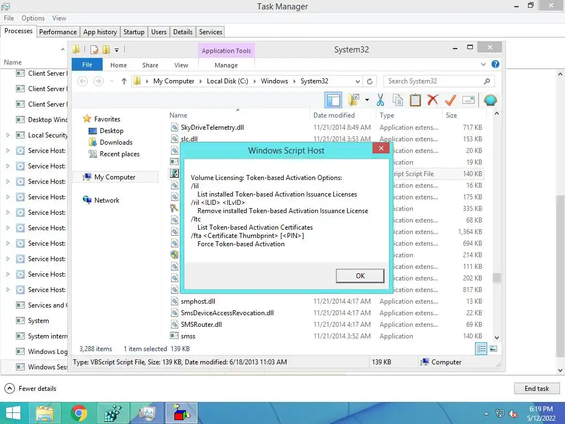Viewport: 565px width, 424px height.
Task: Click the Copy icon in Explorer toolbar
Action: [397, 100]
